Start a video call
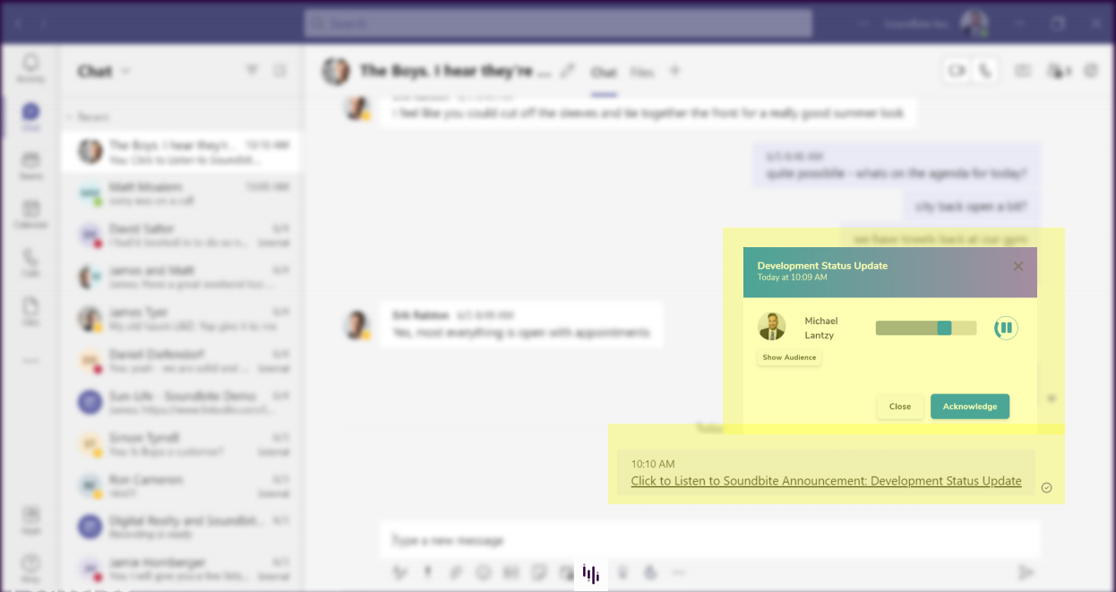This screenshot has width=1116, height=592. tap(957, 71)
